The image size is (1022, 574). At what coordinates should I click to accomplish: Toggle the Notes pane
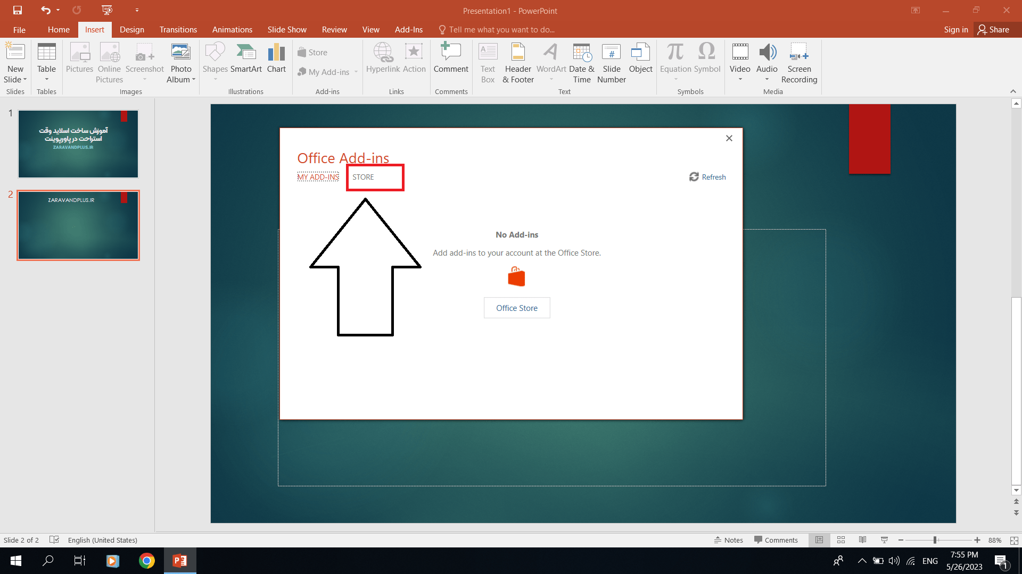729,540
